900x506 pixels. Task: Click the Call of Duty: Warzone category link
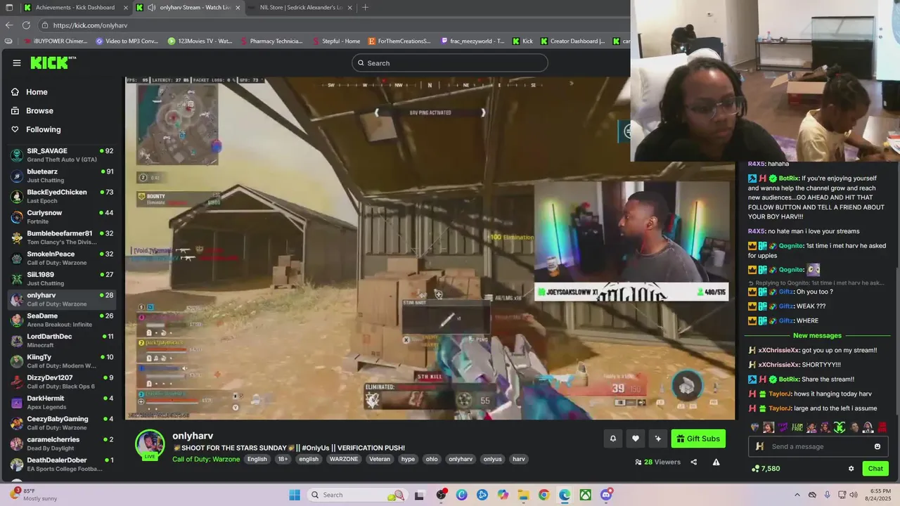[x=206, y=459]
